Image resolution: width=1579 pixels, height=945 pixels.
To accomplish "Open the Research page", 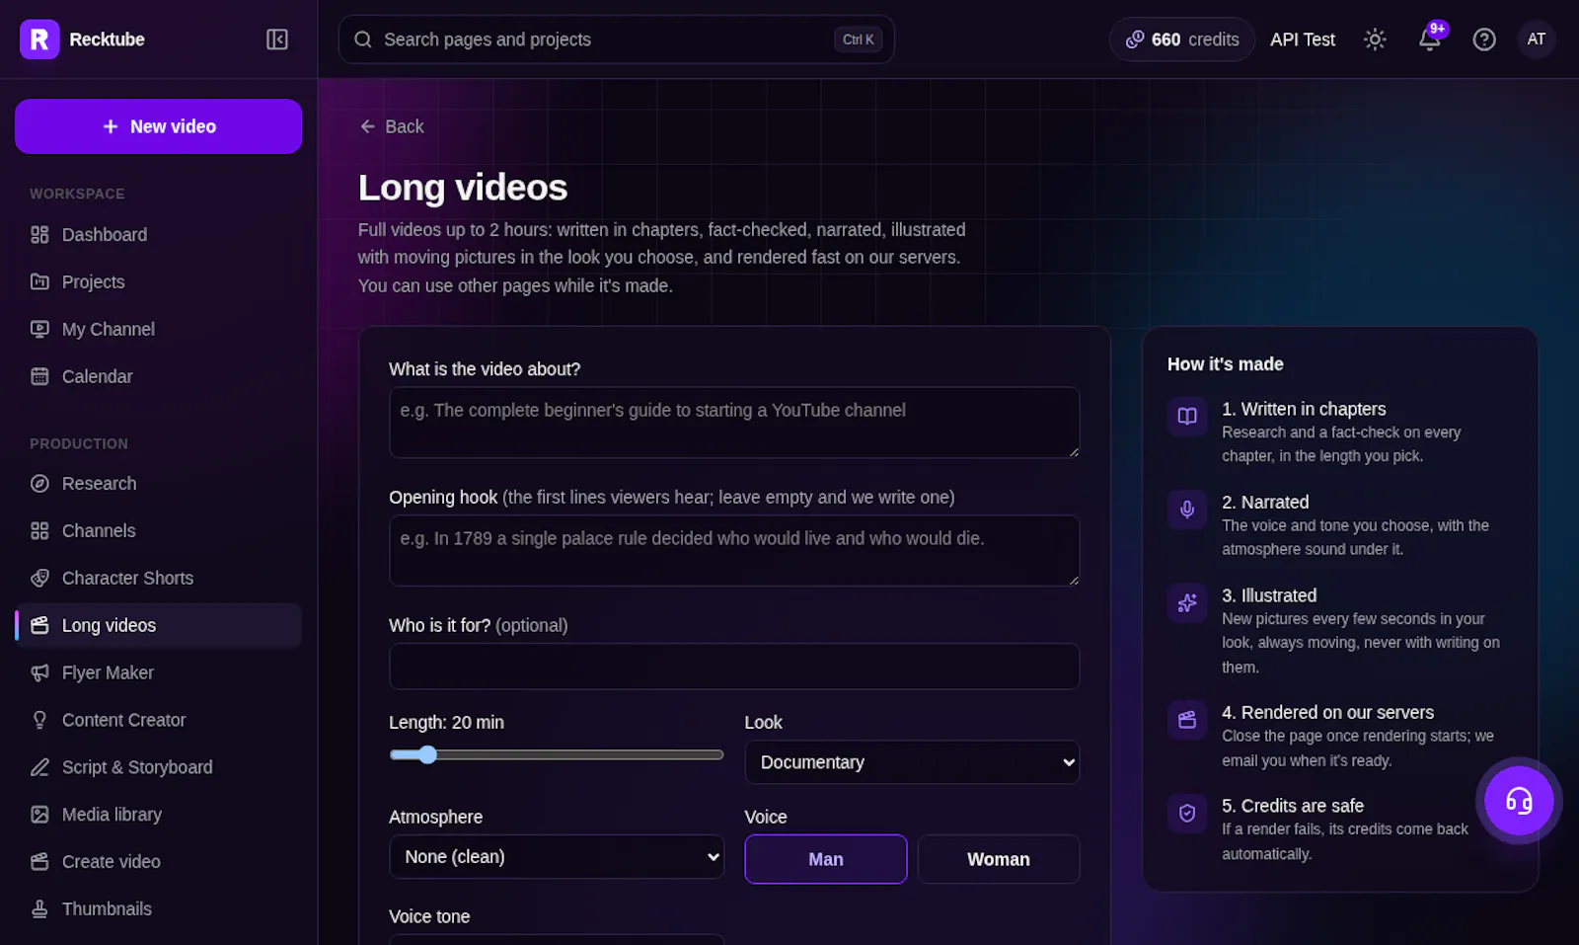I will 158,484.
